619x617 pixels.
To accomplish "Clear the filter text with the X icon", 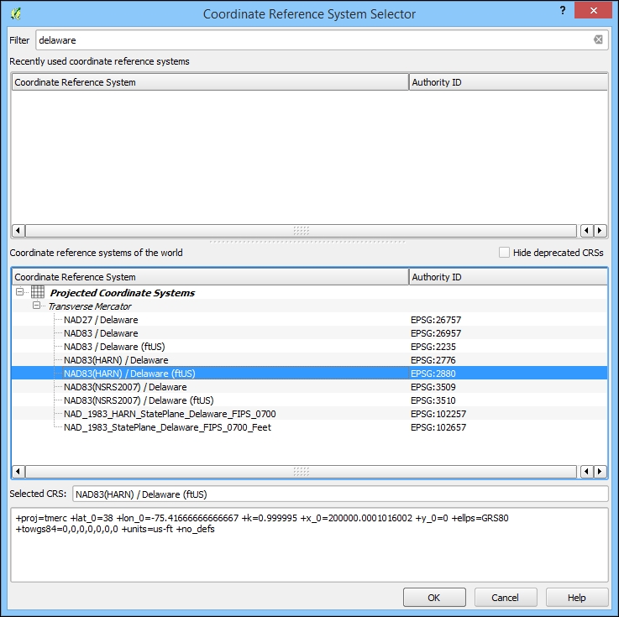I will tap(598, 39).
